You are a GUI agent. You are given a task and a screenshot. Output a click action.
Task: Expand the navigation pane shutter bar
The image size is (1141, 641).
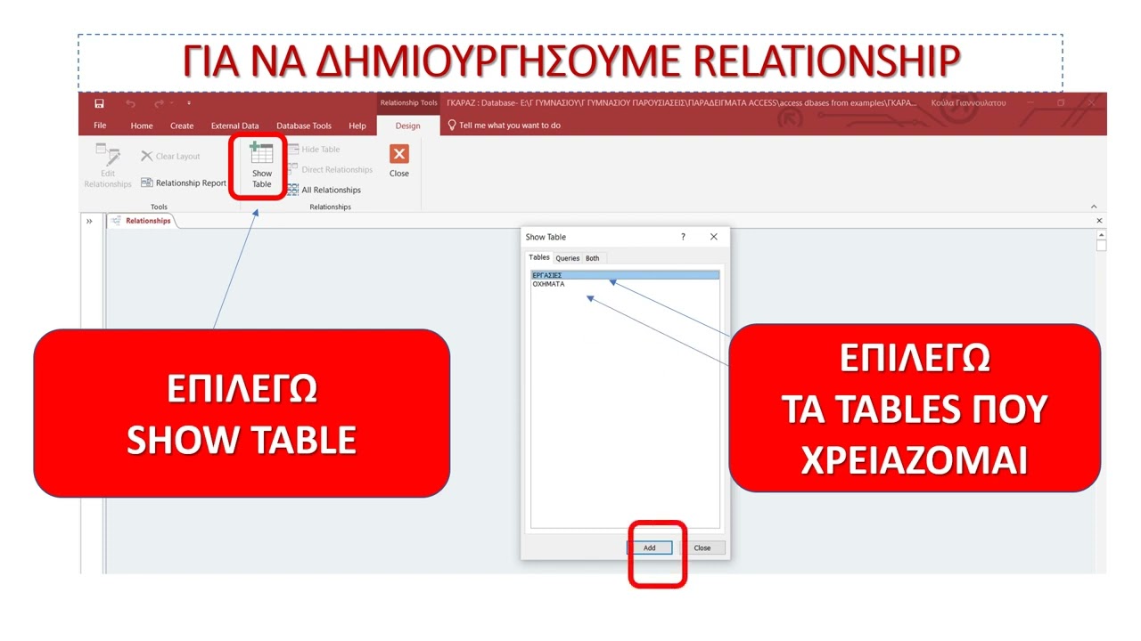point(89,221)
